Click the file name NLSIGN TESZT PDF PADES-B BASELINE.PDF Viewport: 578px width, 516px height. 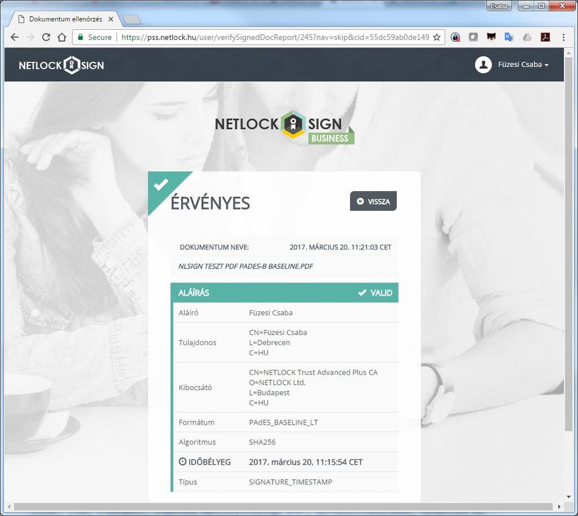(246, 266)
